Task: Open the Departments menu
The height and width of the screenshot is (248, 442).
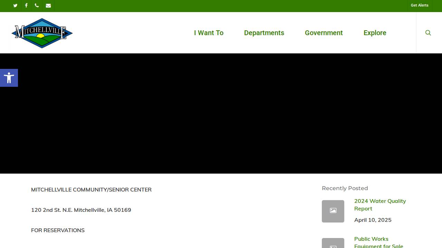Action: pyautogui.click(x=264, y=33)
